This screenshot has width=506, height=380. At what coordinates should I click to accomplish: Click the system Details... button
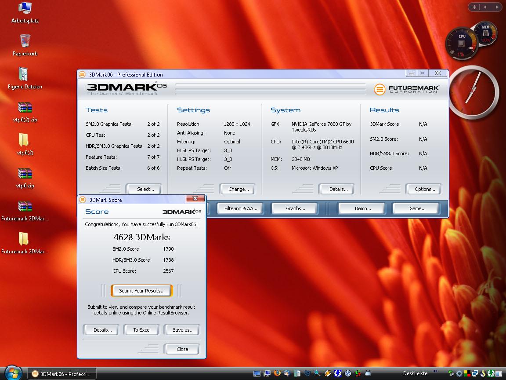click(336, 189)
